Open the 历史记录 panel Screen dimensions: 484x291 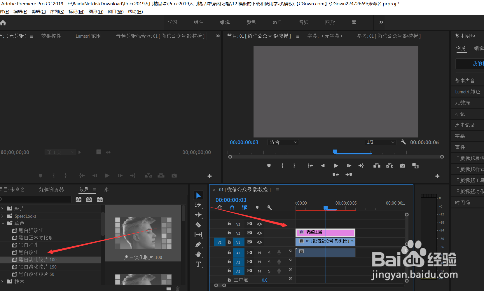pos(465,125)
